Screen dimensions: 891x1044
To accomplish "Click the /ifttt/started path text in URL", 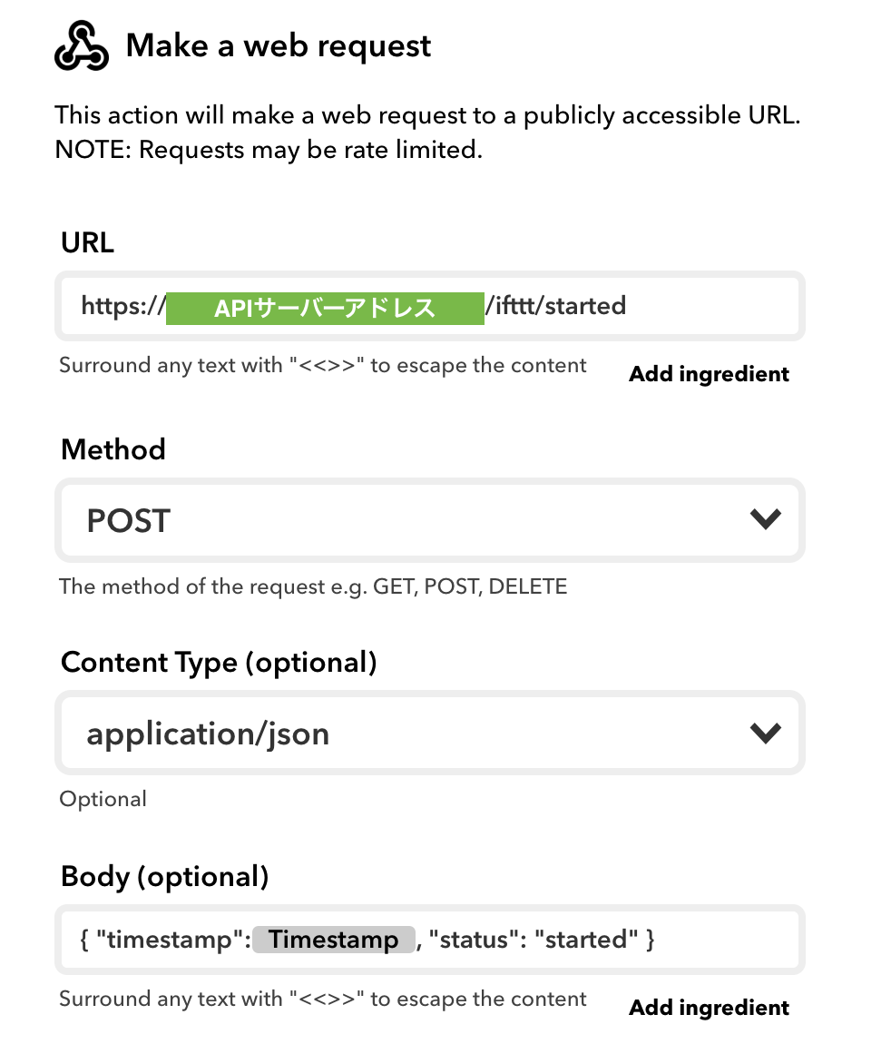I will (x=556, y=306).
